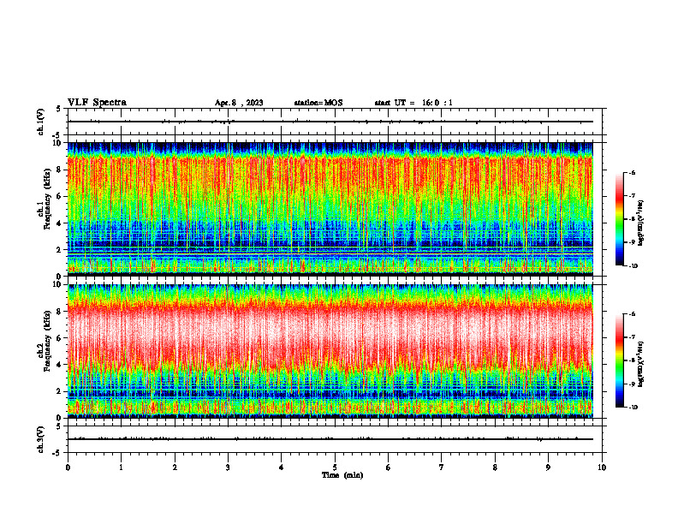The image size is (678, 524).
Task: Click the "5" tick on the Time axis
Action: (x=335, y=467)
